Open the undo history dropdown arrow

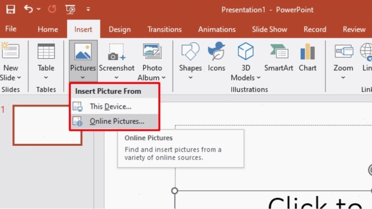(x=39, y=9)
